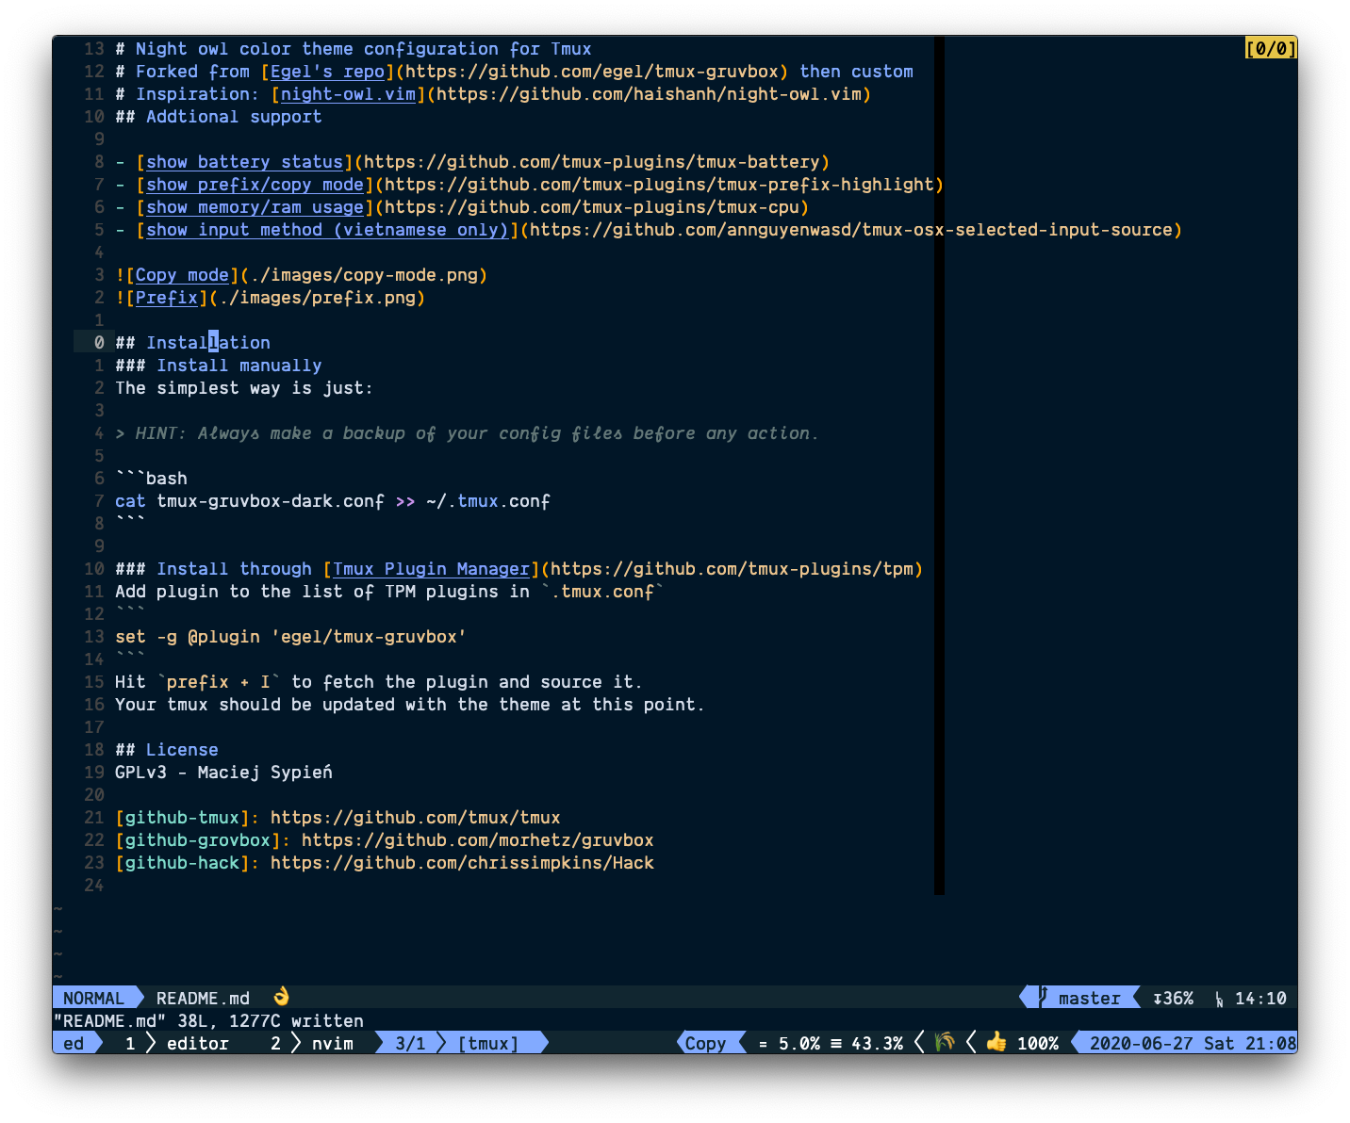Click the thumbs-up battery emoji in tmux status

pyautogui.click(x=996, y=1042)
